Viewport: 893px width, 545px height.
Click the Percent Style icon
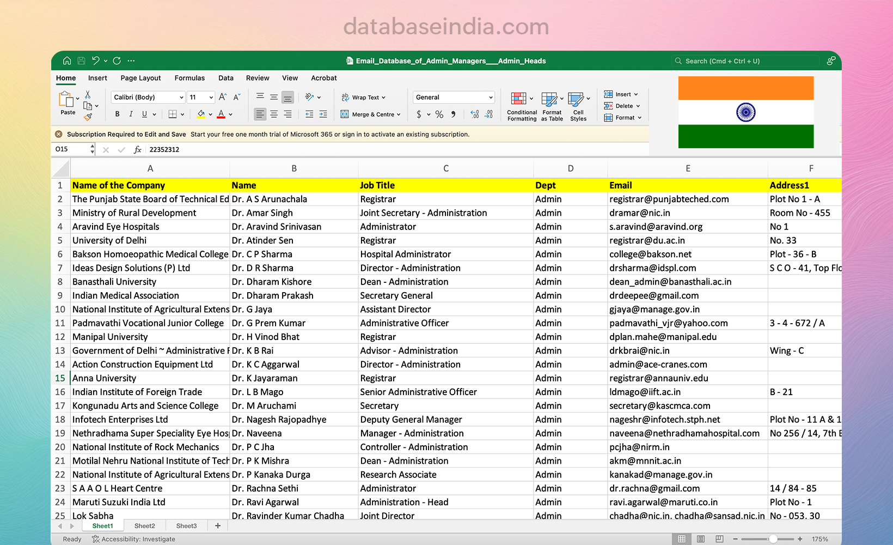439,114
